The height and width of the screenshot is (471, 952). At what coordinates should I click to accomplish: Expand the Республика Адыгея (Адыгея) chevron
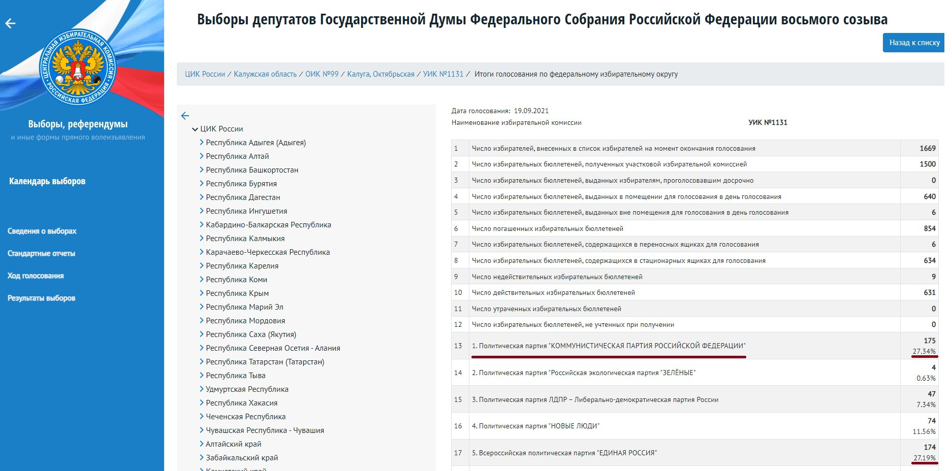pyautogui.click(x=202, y=143)
